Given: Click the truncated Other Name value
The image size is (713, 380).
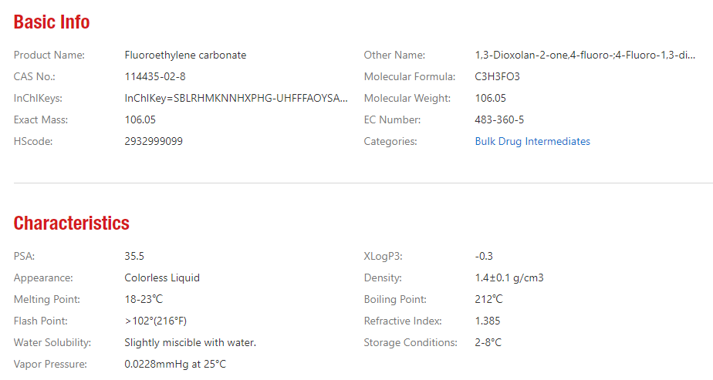Looking at the screenshot, I should pyautogui.click(x=586, y=55).
